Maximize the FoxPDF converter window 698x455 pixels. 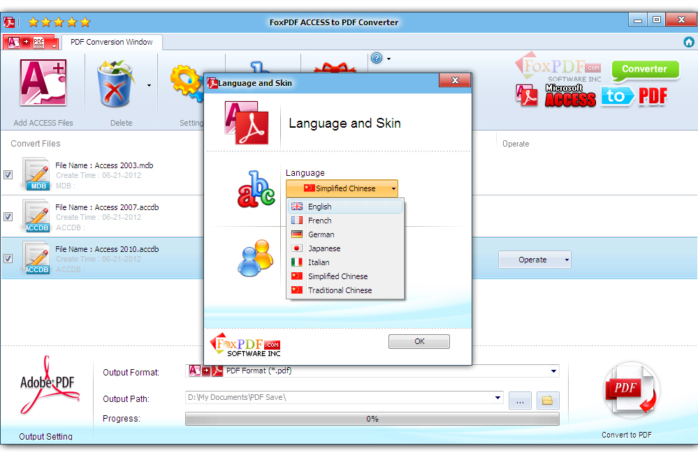pyautogui.click(x=657, y=20)
